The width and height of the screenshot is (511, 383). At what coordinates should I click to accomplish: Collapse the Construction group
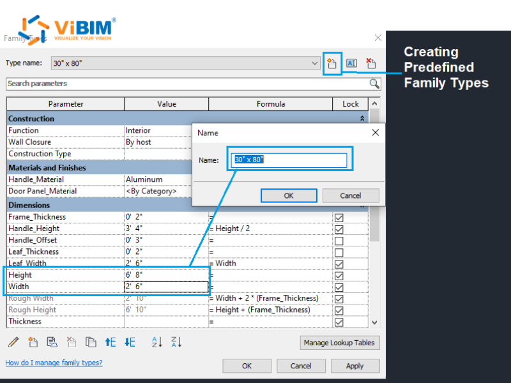362,119
